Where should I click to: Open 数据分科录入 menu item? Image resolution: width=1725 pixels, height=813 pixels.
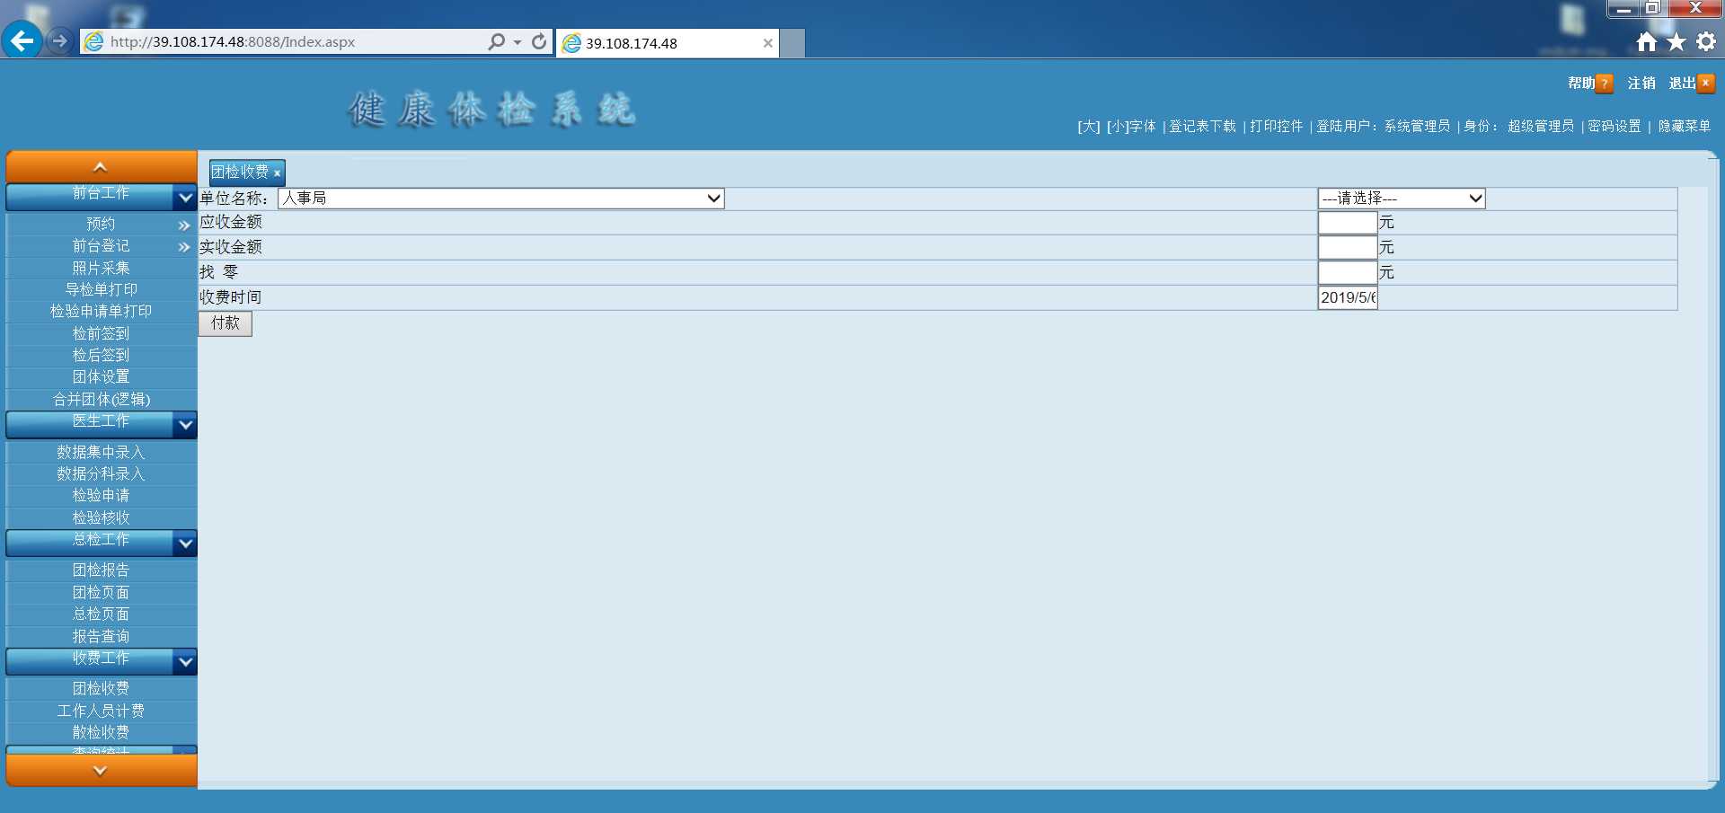[x=101, y=473]
